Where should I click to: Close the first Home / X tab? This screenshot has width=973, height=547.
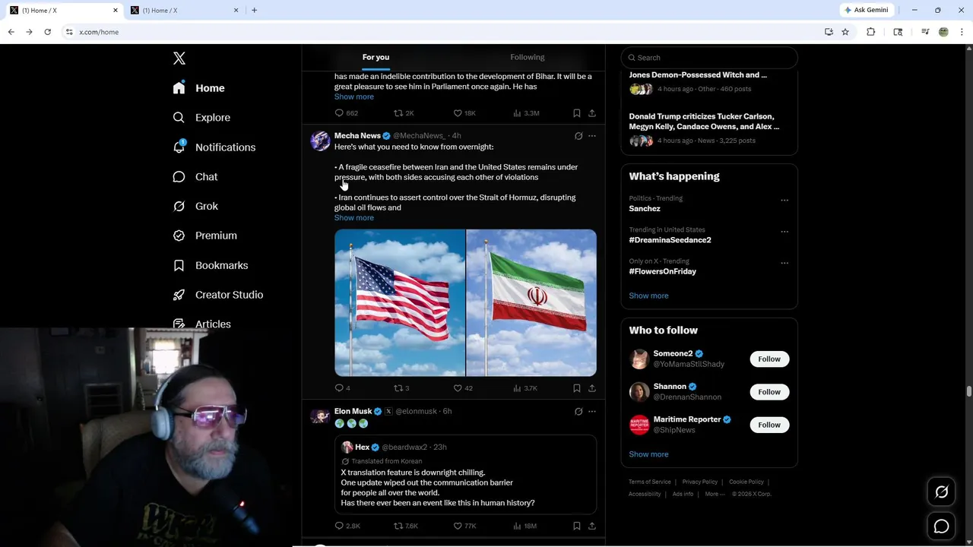tap(115, 11)
